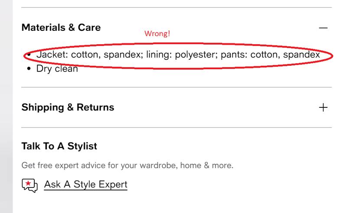
Task: Click the chat star icon beside Ask A Style Expert
Action: (x=29, y=185)
